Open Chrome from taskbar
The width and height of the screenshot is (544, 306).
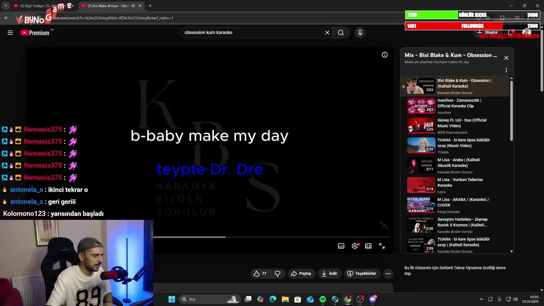(x=348, y=299)
